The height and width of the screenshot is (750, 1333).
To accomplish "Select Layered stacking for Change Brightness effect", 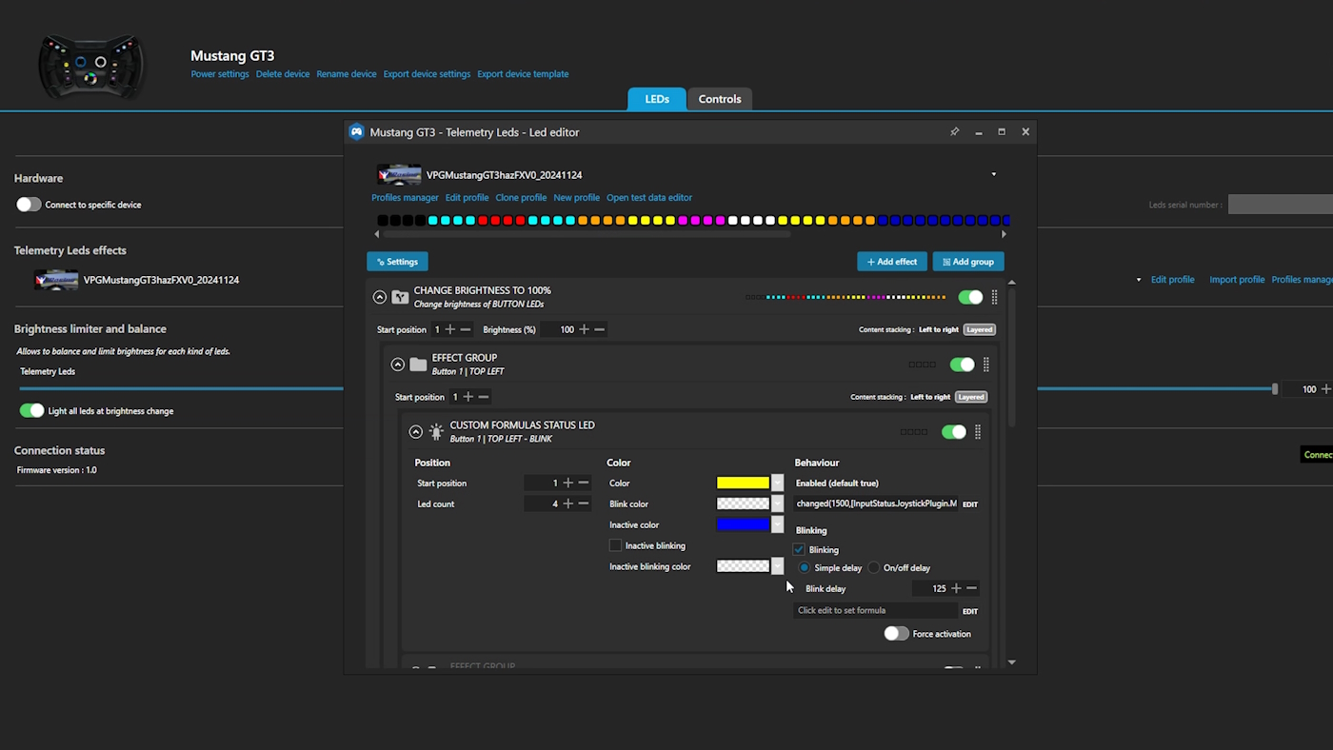I will click(979, 329).
